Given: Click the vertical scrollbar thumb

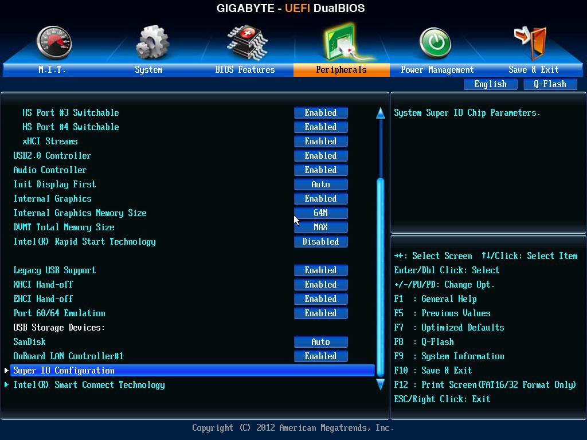Looking at the screenshot, I should (x=381, y=277).
